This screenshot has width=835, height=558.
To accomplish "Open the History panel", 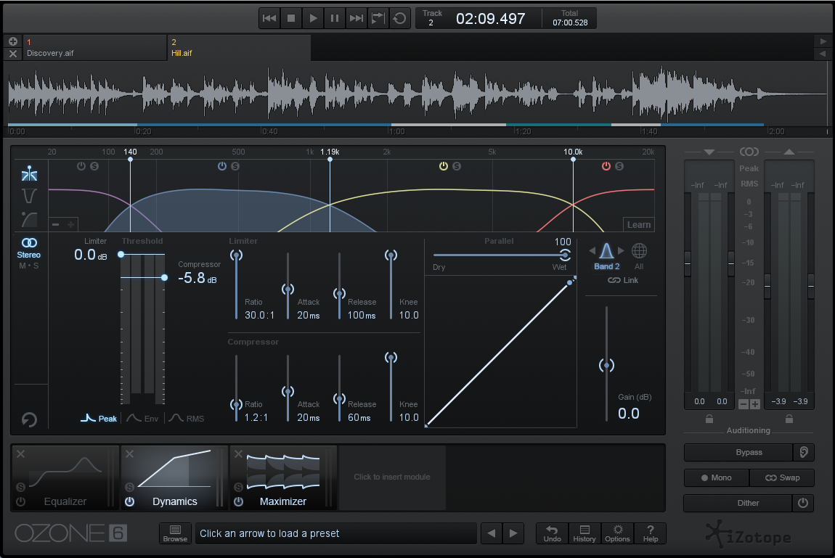I will coord(584,533).
